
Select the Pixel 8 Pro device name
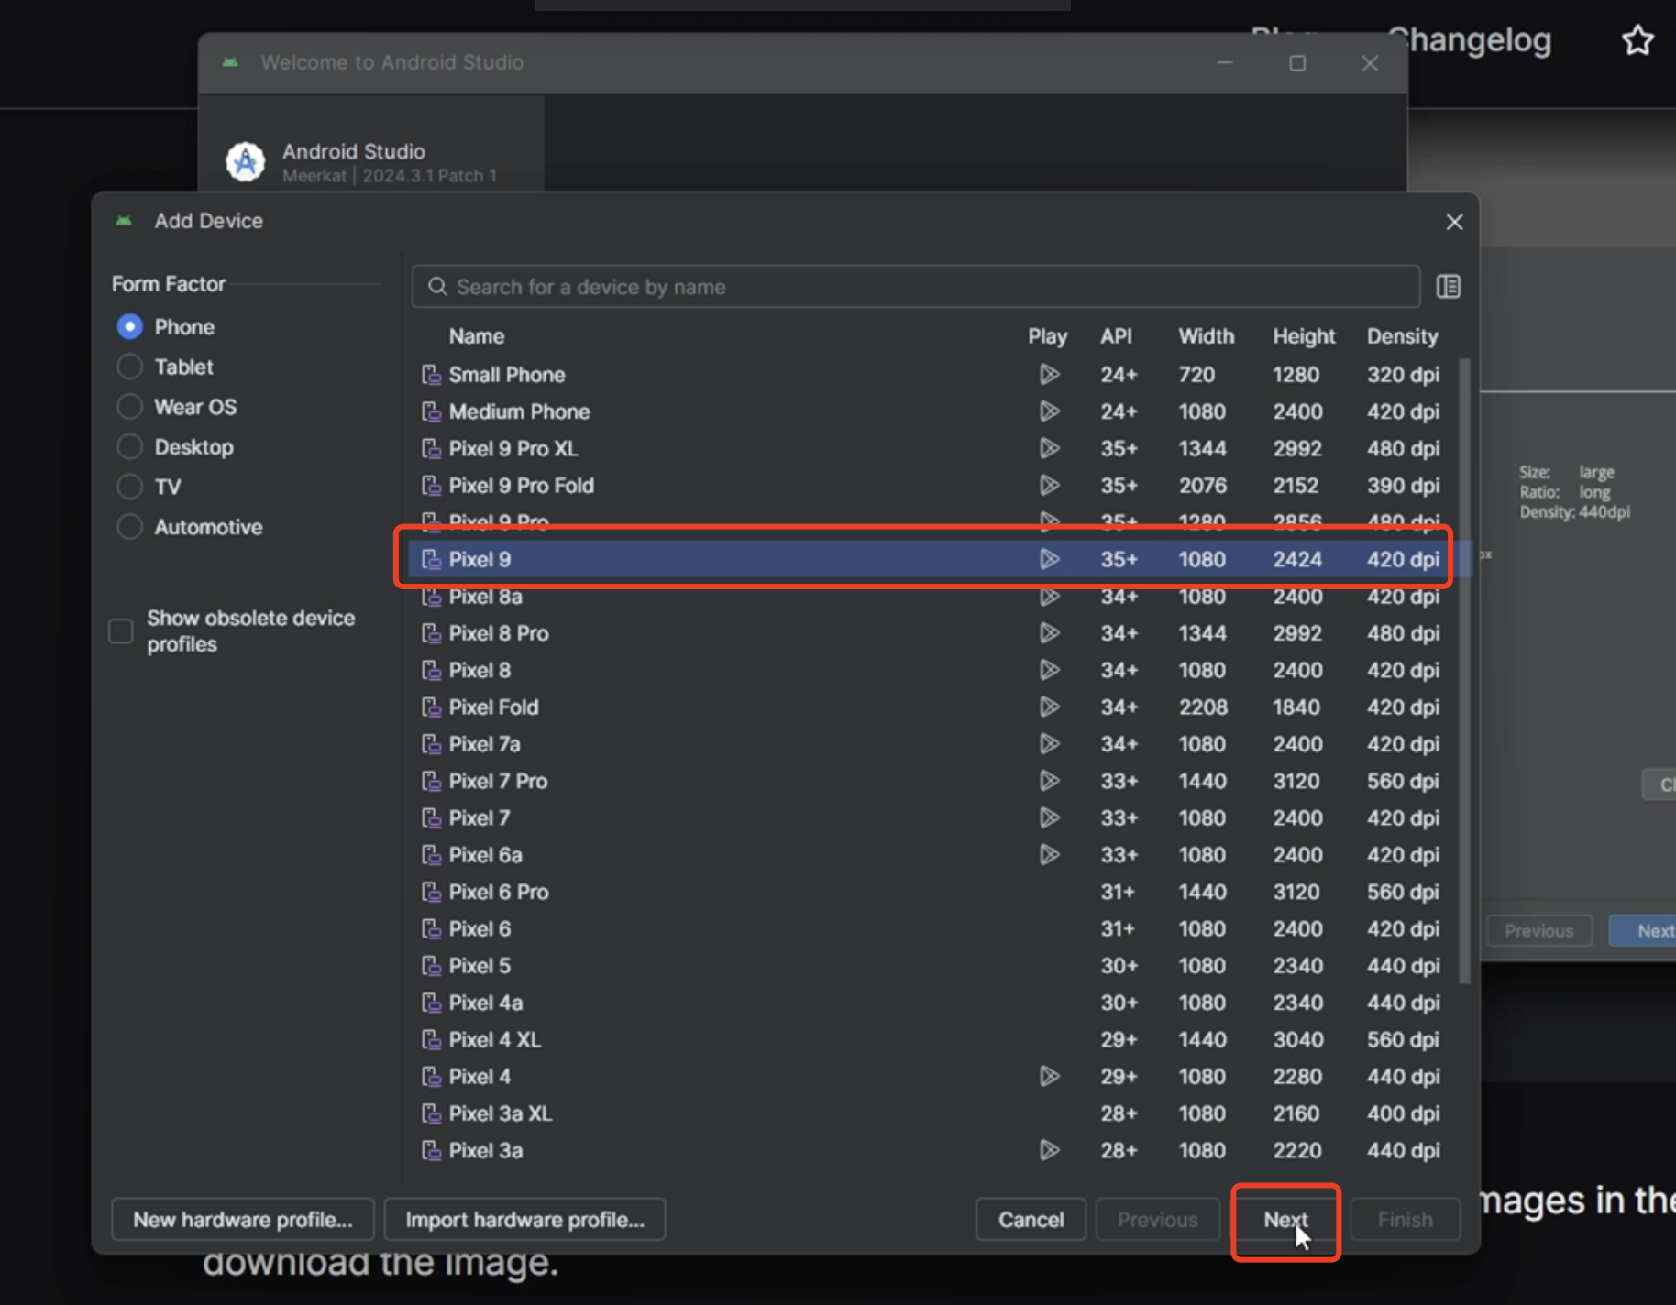499,633
